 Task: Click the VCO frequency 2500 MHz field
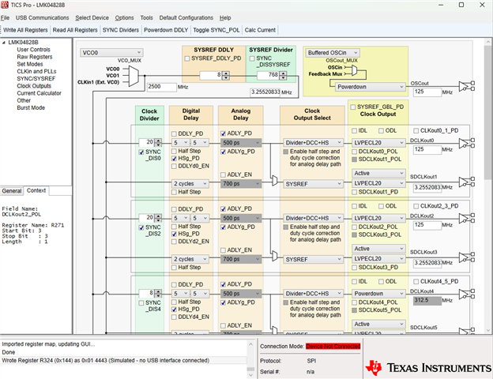(162, 87)
